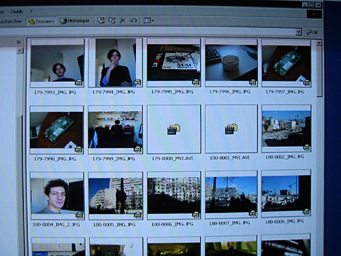
Task: Click the Rechercher search button
Action: click(11, 21)
